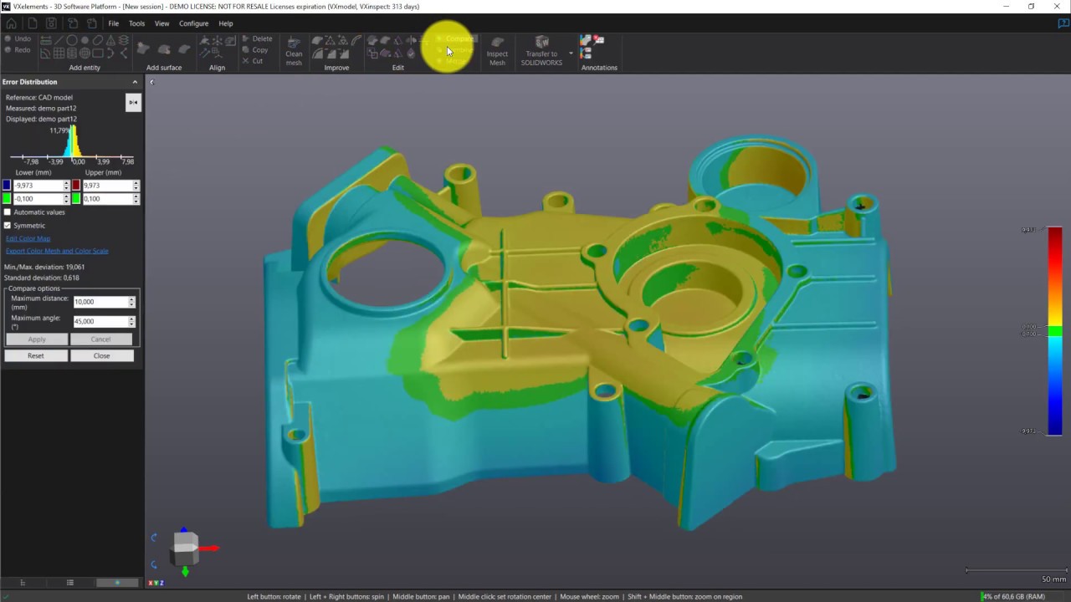Click the swap reference button in Error Distribution
This screenshot has height=602, width=1071.
point(132,102)
